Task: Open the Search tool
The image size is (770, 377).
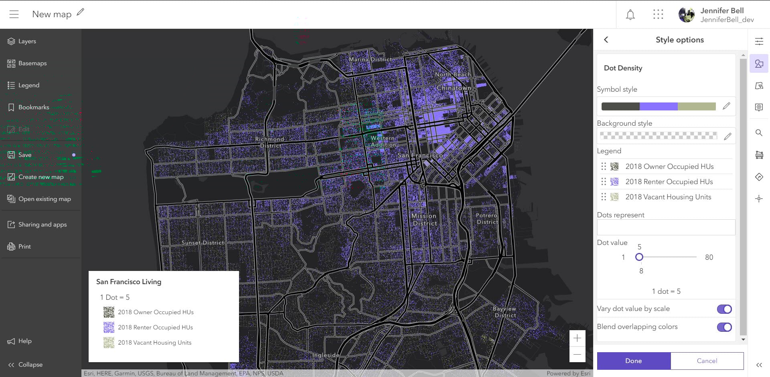Action: (x=759, y=133)
